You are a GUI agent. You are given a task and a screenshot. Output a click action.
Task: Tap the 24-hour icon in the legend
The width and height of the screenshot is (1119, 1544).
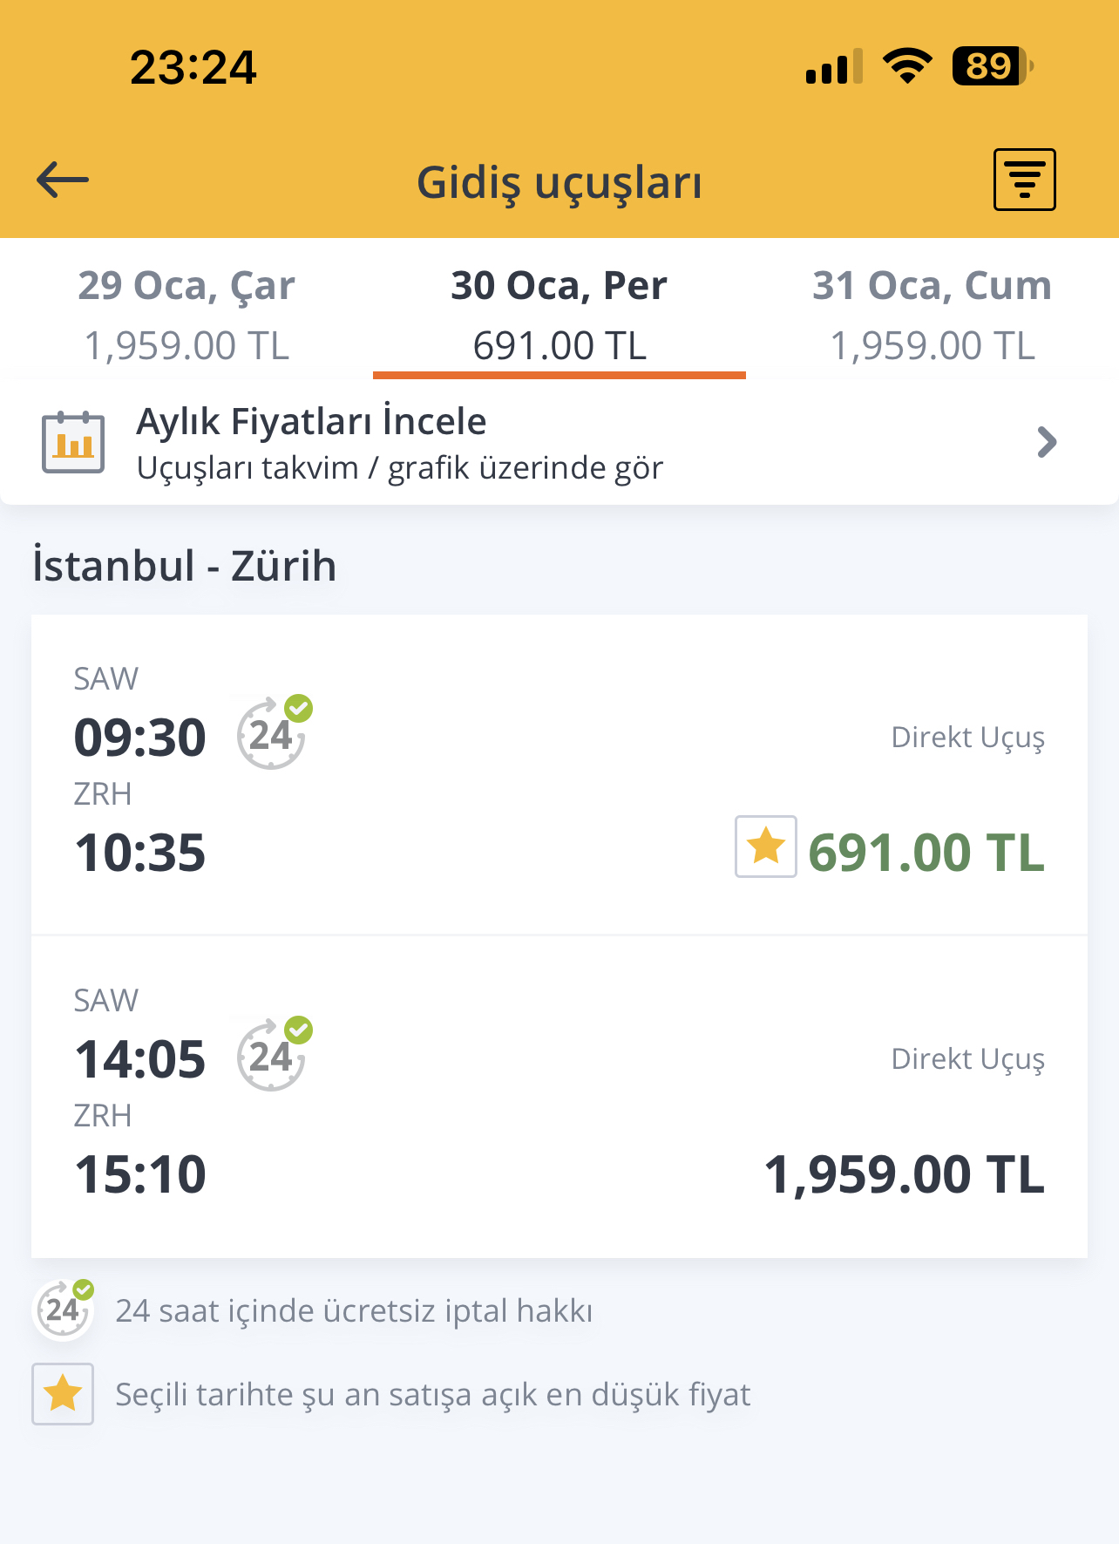point(63,1309)
